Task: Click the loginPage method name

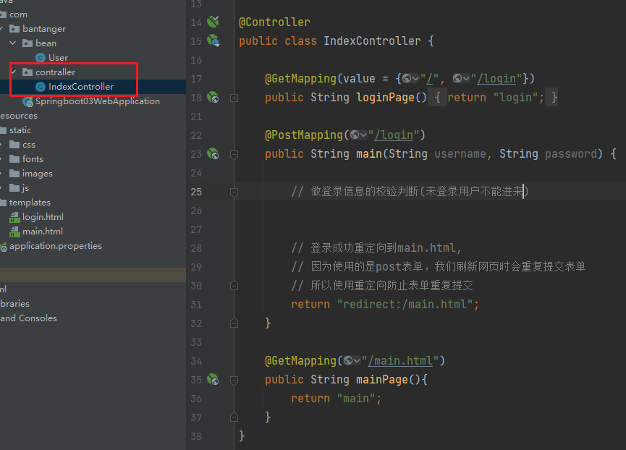Action: [385, 98]
